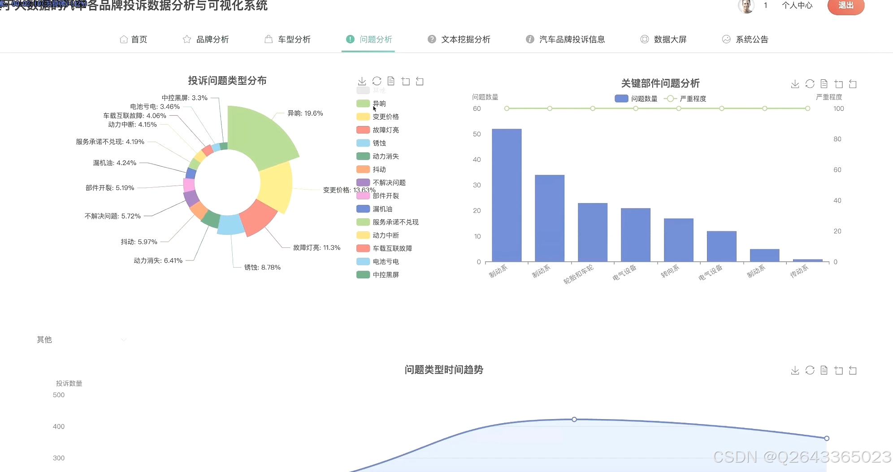Save the 投诉问题类型分布 chart as image
Screen dimensions: 893x472
(x=362, y=81)
